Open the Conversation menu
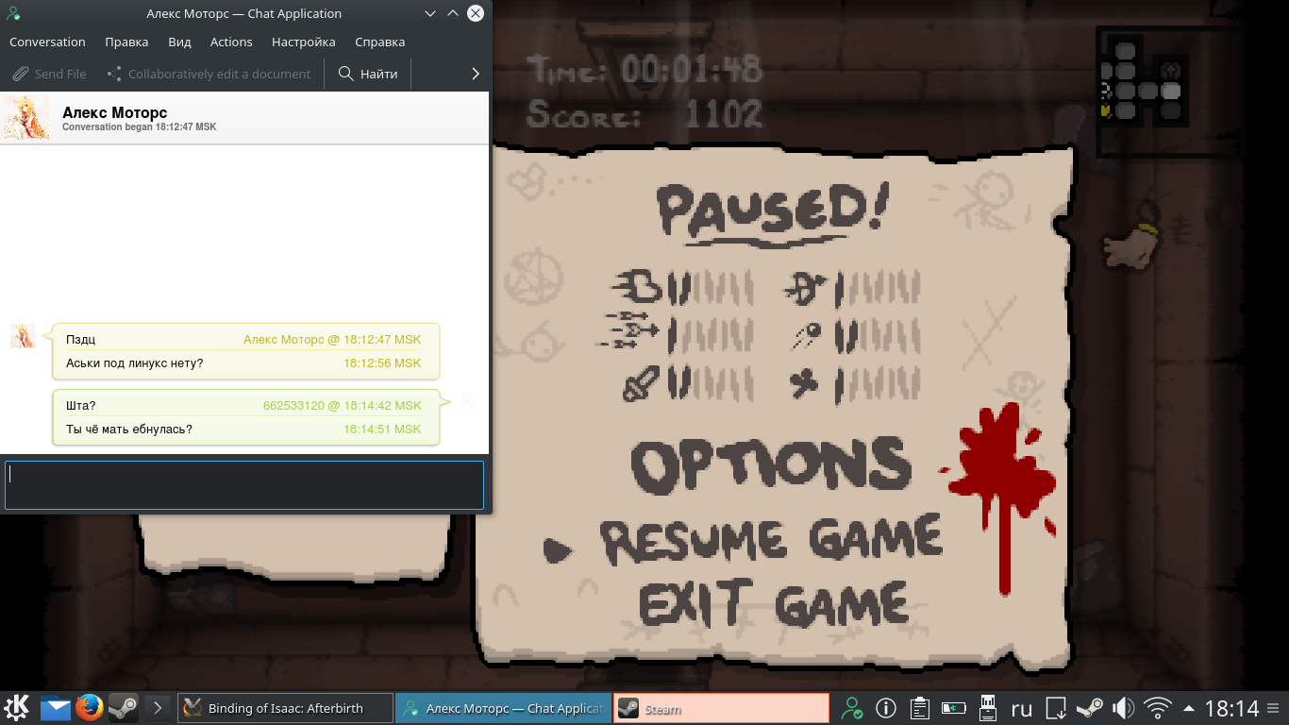The width and height of the screenshot is (1289, 725). (x=47, y=42)
